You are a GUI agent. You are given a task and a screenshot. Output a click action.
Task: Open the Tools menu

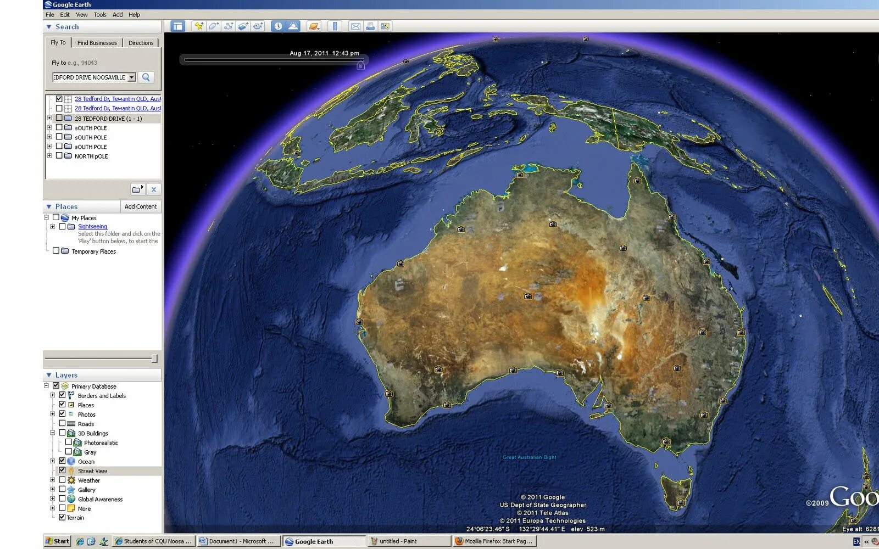(100, 15)
